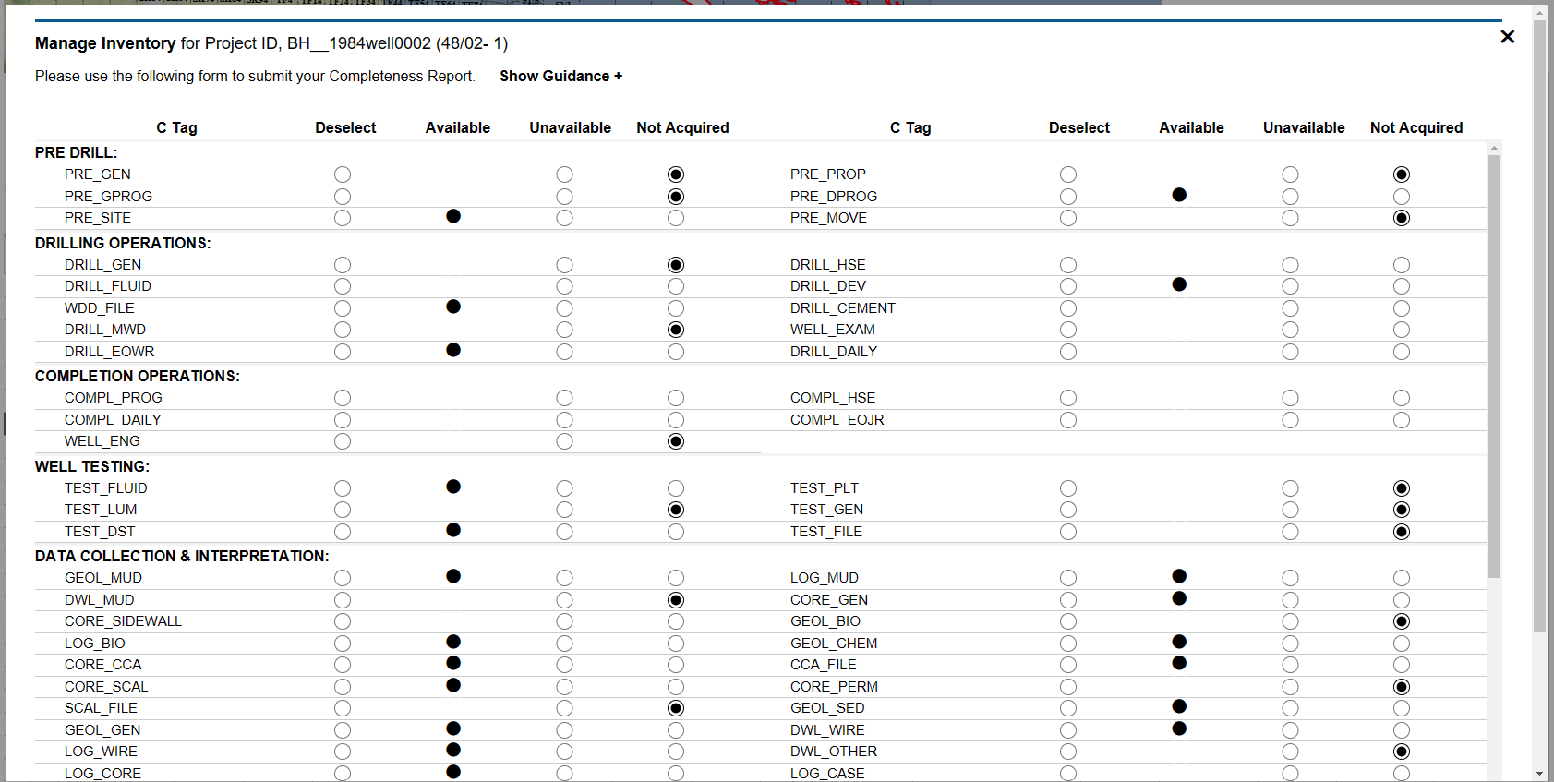Click the dialog's outer scrollbar thumb
Viewport: 1554px width, 782px height.
pos(1539,324)
